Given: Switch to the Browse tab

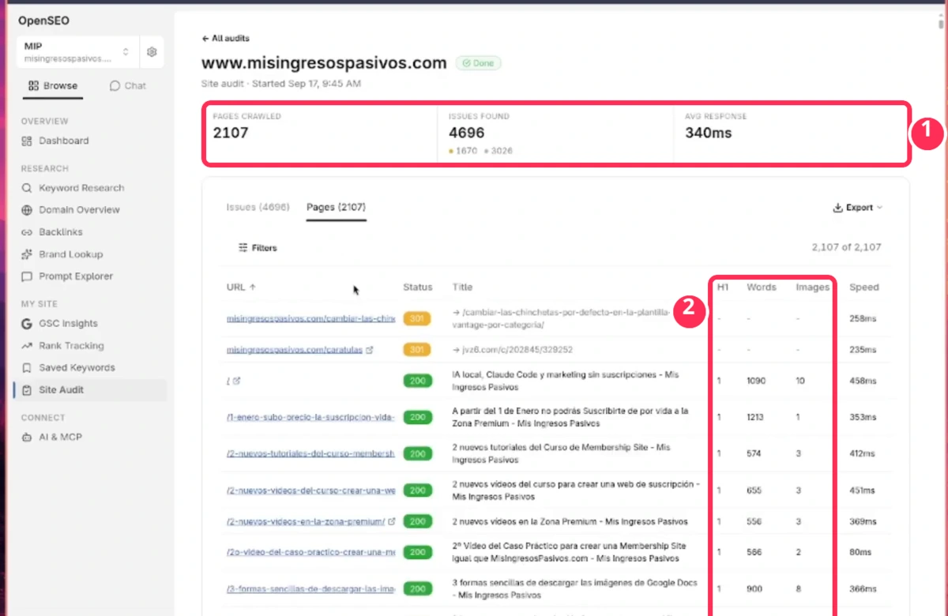Looking at the screenshot, I should (x=53, y=85).
